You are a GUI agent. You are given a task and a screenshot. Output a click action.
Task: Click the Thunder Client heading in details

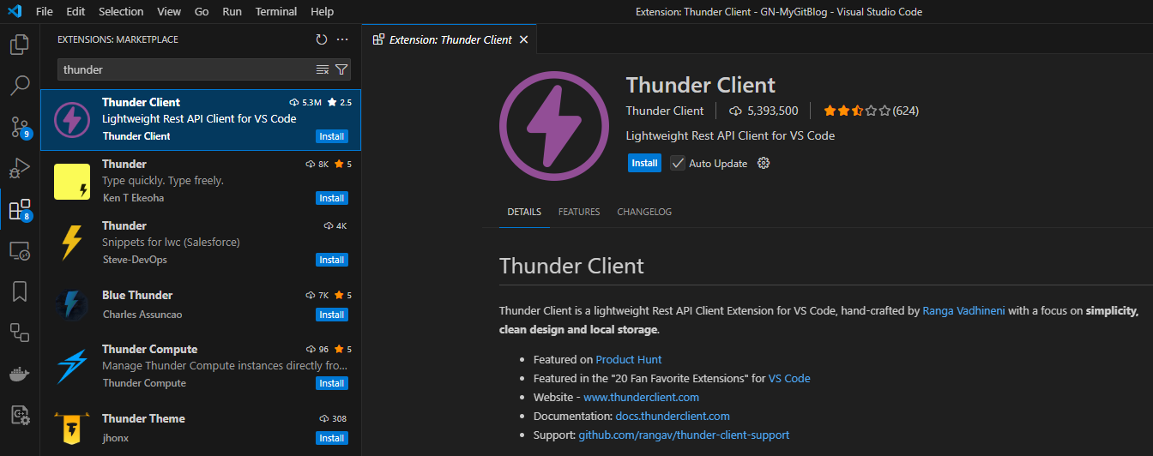pos(571,265)
